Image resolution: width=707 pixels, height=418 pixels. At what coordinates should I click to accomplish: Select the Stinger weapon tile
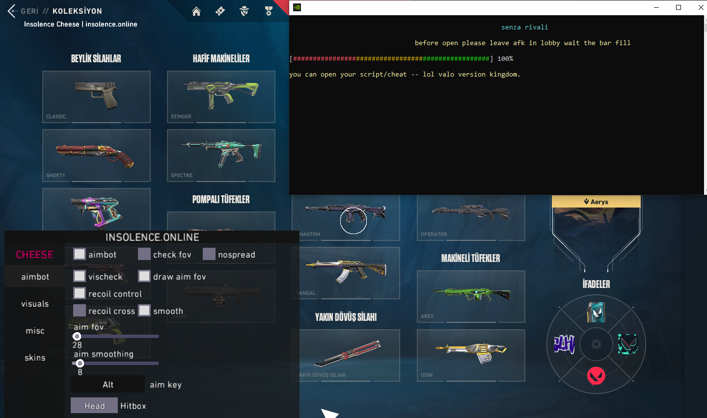[x=221, y=97]
